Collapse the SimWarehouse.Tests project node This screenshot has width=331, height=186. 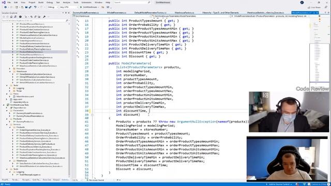[x=4, y=105]
